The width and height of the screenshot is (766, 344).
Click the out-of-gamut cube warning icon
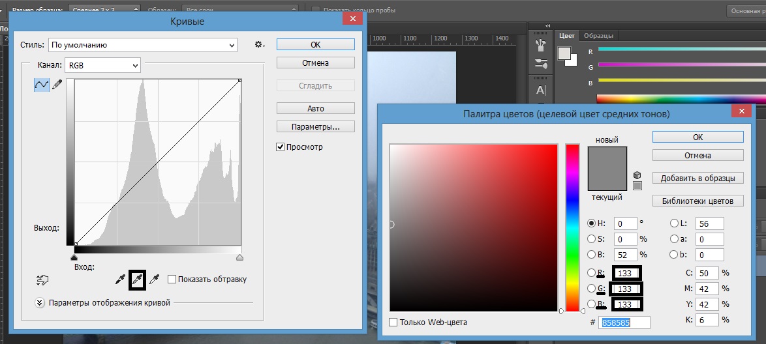(637, 175)
